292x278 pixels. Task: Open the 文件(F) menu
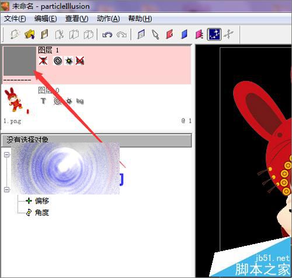[x=15, y=19]
